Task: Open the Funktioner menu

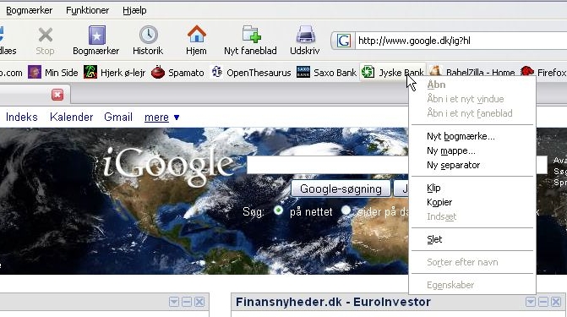Action: click(87, 10)
